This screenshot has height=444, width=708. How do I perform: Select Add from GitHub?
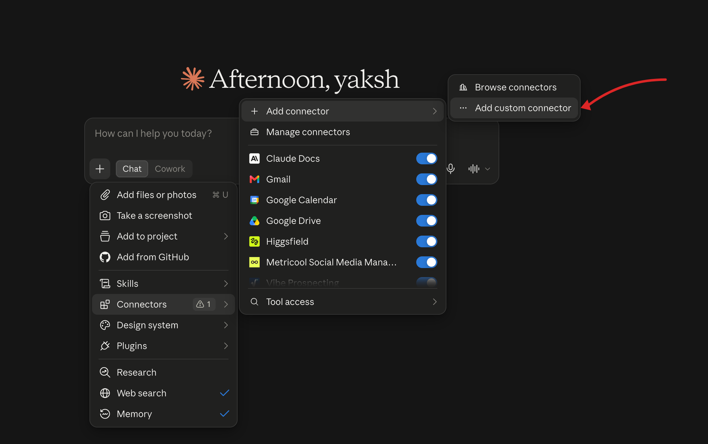(x=164, y=257)
